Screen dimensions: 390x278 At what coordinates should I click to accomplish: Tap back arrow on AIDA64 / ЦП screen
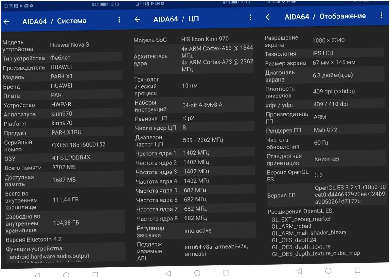point(138,20)
